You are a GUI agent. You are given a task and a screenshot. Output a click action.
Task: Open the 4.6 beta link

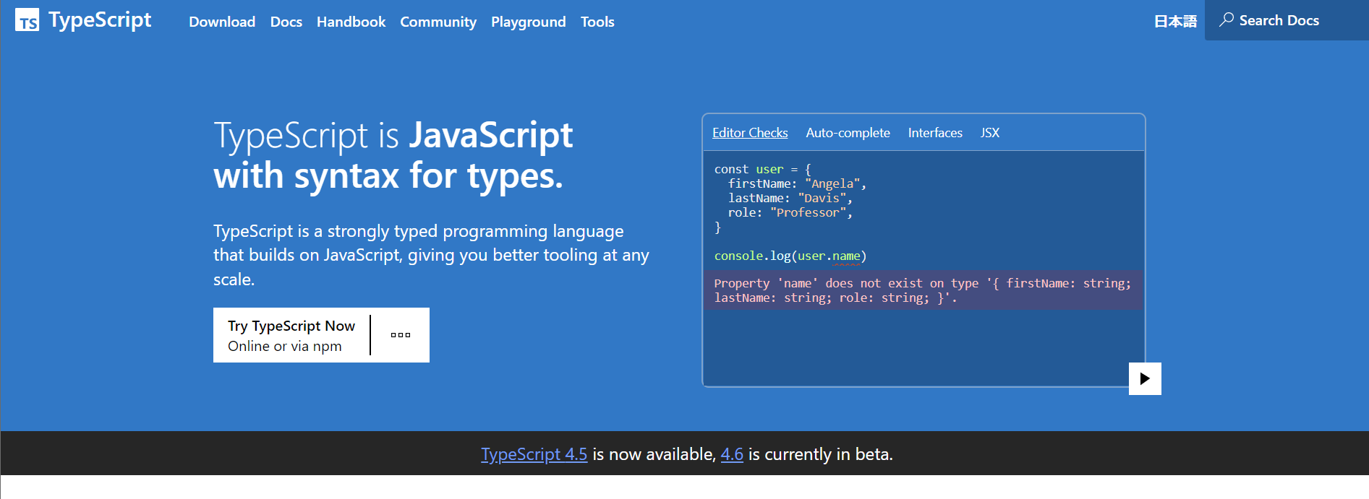(732, 454)
